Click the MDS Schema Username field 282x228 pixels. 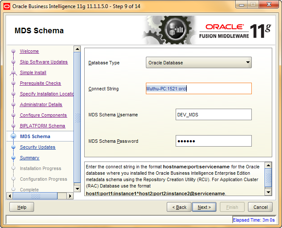[x=214, y=115]
